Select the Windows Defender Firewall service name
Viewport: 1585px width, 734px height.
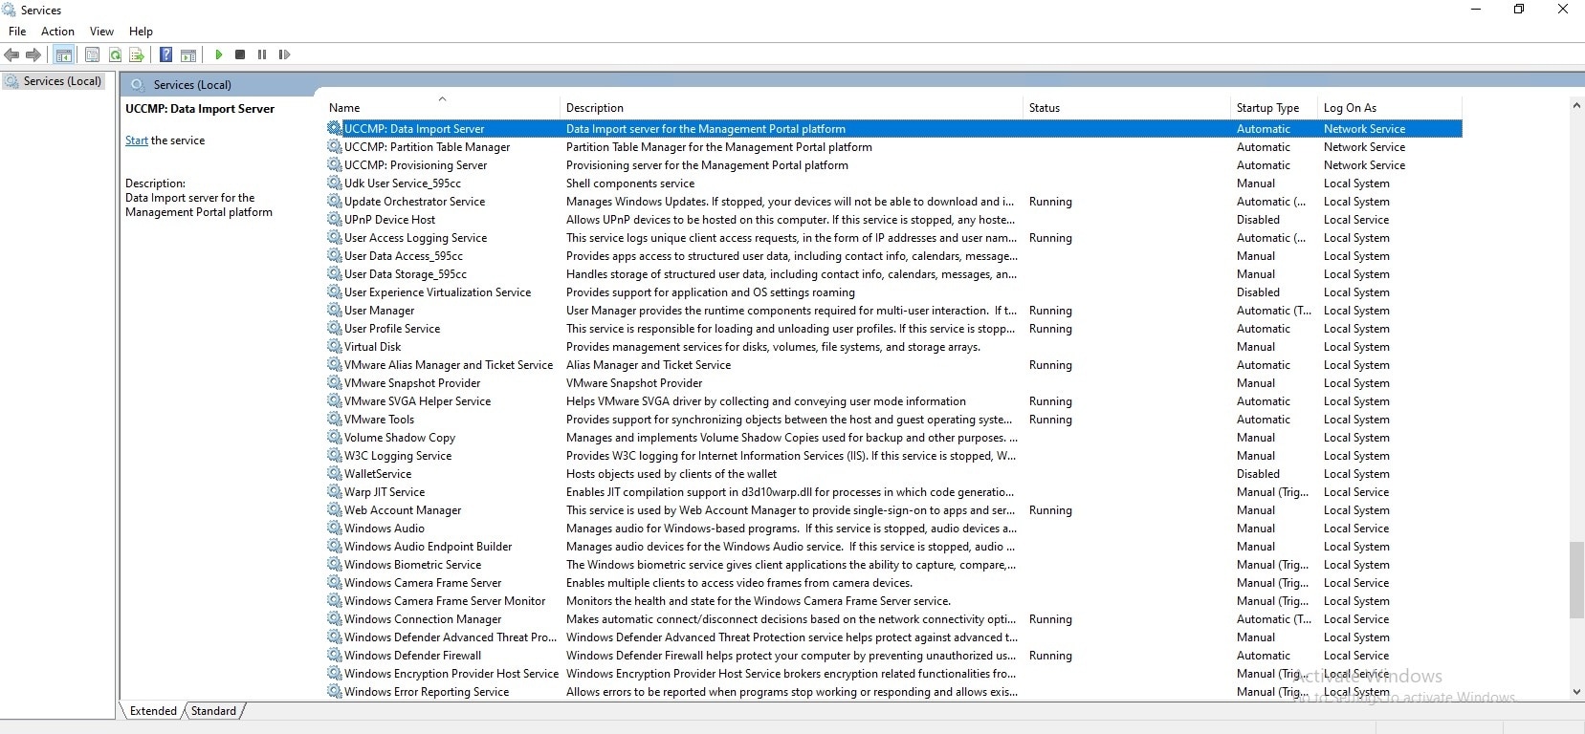tap(412, 656)
